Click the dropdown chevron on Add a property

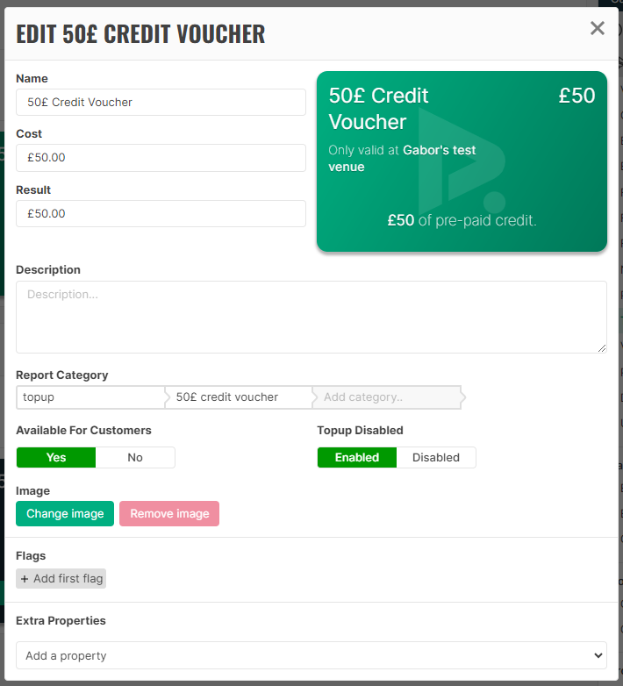click(598, 655)
